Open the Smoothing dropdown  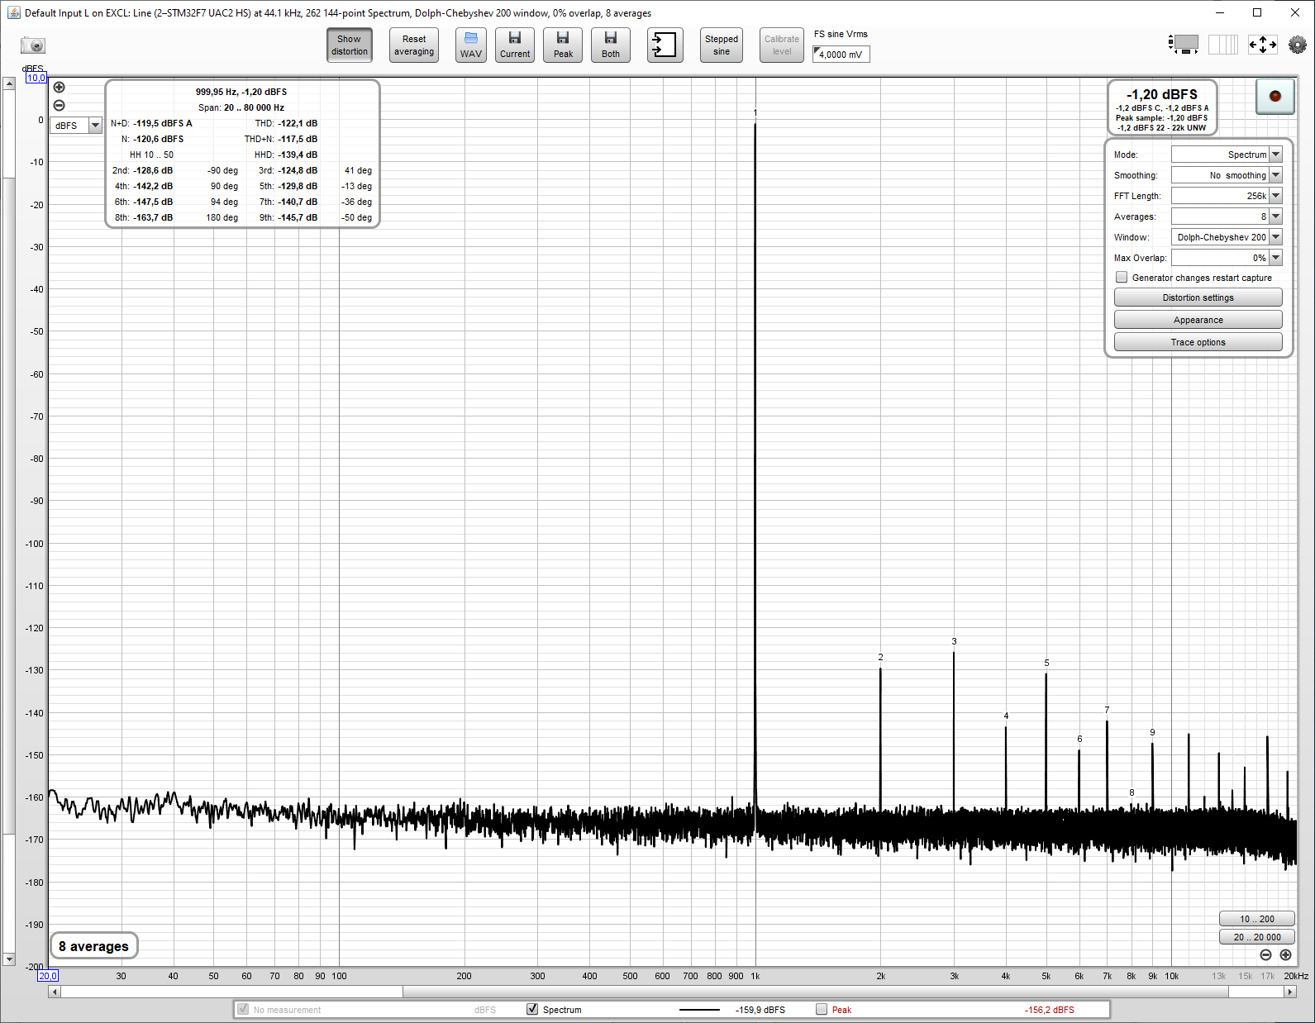[1227, 175]
